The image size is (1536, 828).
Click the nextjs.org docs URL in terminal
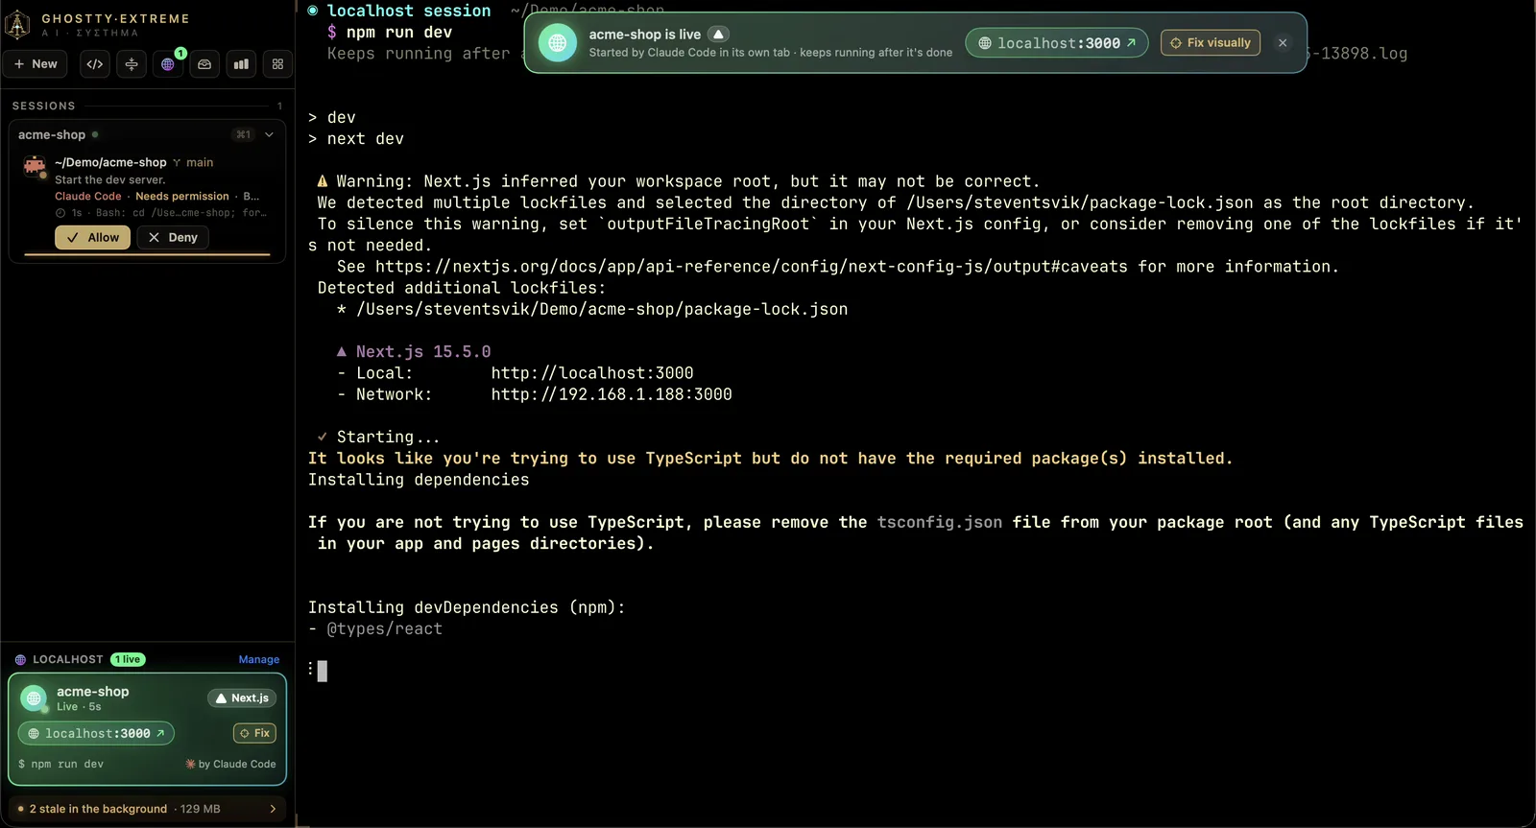(751, 267)
